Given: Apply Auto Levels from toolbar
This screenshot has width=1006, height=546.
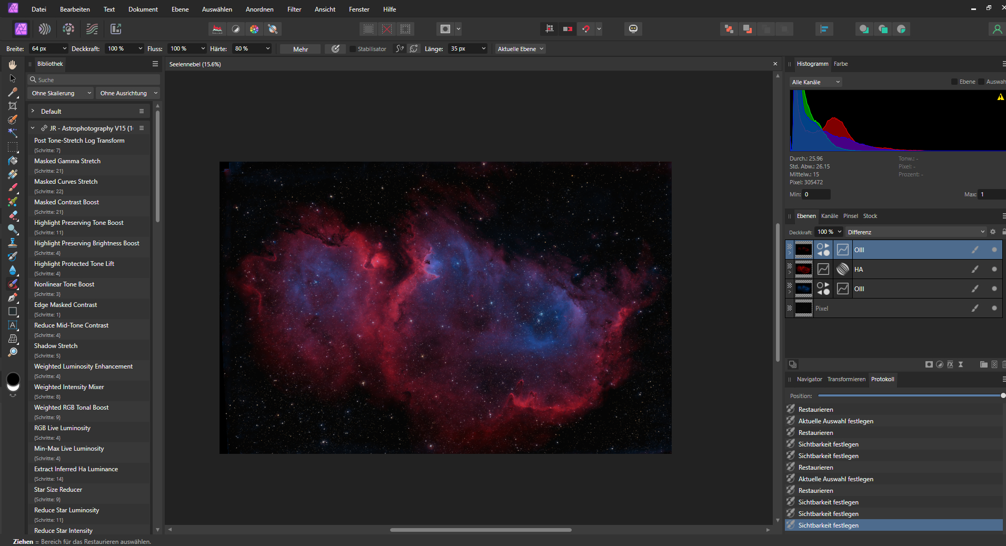Looking at the screenshot, I should [217, 29].
